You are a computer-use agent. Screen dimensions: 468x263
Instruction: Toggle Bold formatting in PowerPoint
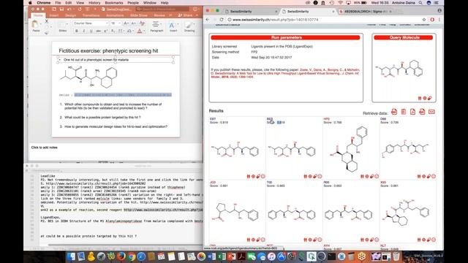click(77, 31)
